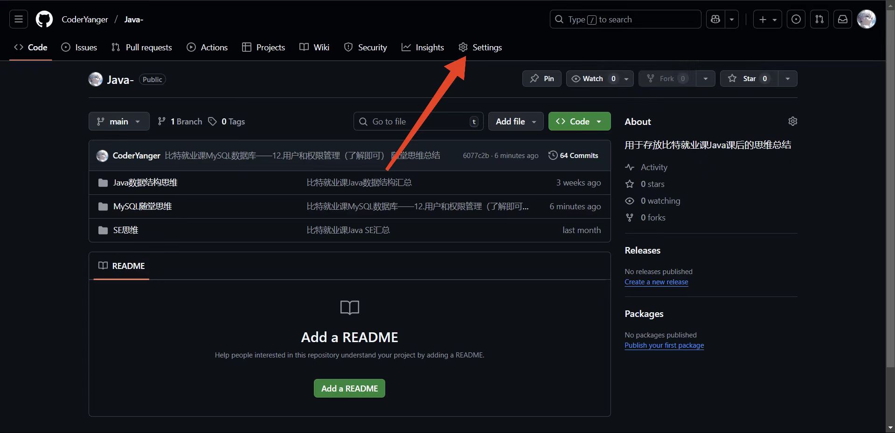
Task: Open the Java数据结构思维 folder
Action: coord(145,183)
